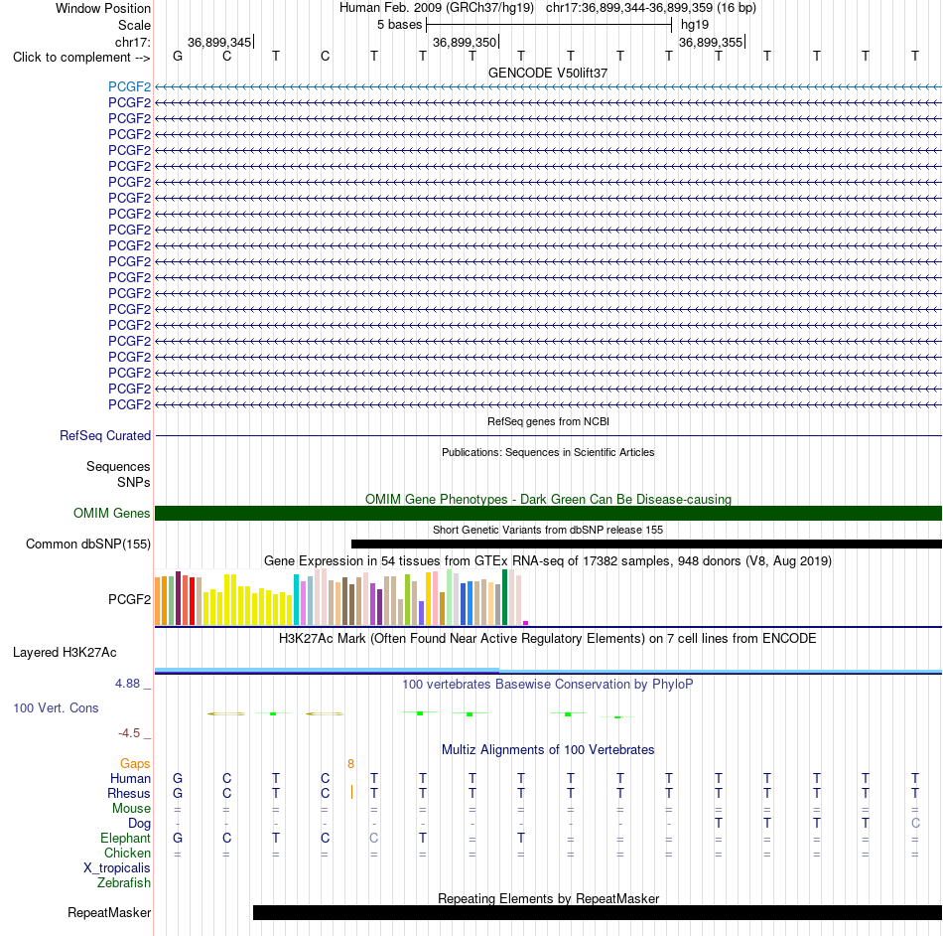Screen dimensions: 943x936
Task: Click the -4.5 PhyloP lower scale value
Action: click(x=129, y=733)
